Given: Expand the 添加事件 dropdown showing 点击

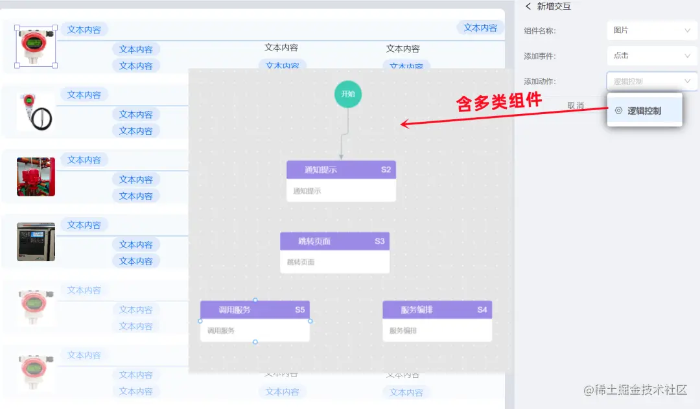Looking at the screenshot, I should pos(651,56).
